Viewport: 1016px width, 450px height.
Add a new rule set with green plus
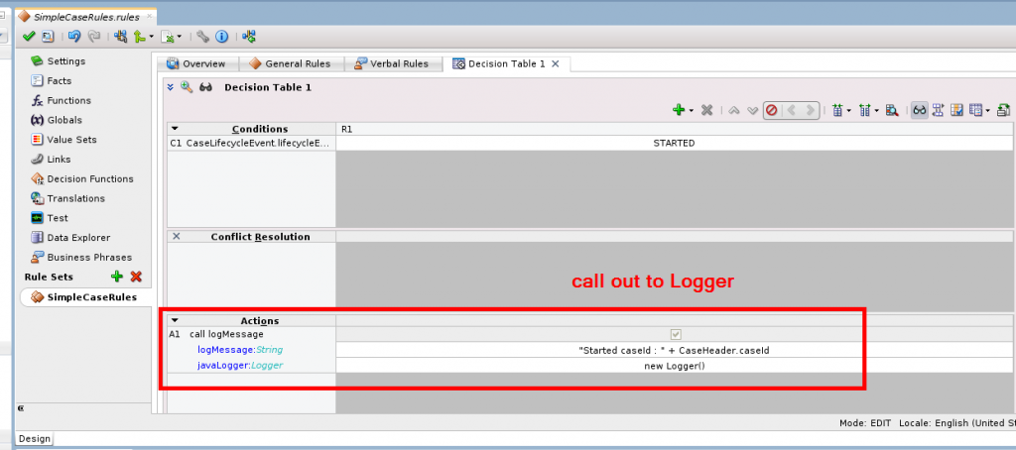[117, 277]
